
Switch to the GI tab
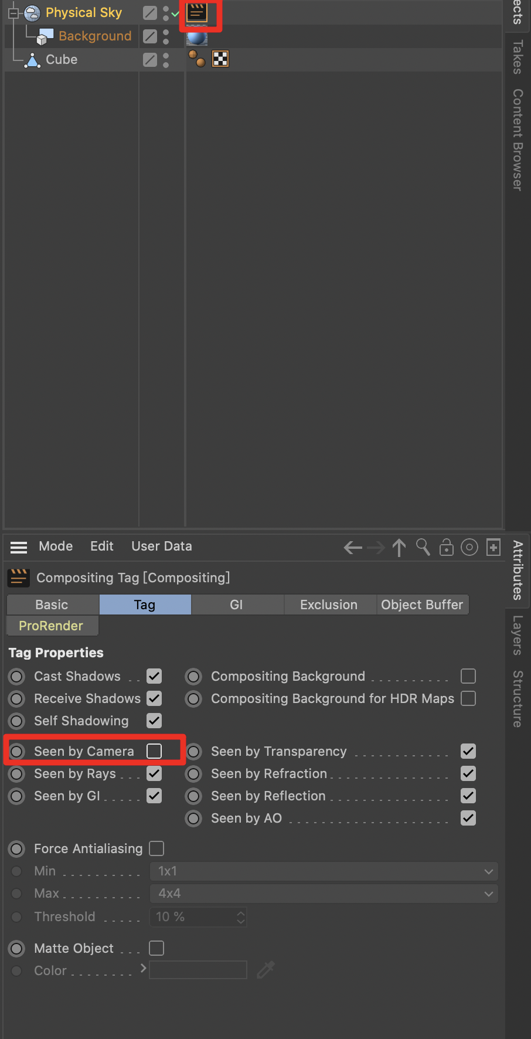coord(237,605)
